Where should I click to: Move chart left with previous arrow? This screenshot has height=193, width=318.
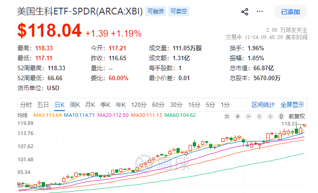click(259, 116)
